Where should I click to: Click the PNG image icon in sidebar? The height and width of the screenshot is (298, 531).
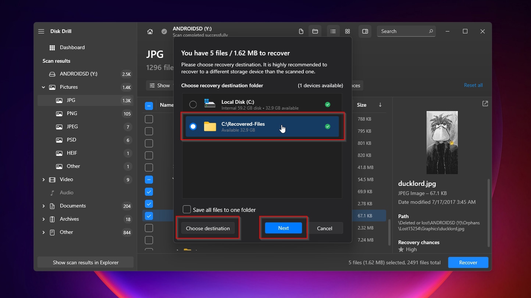pos(59,114)
